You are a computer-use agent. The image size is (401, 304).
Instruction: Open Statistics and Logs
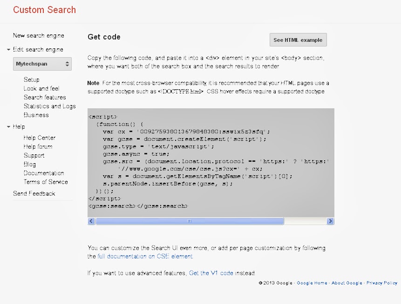tap(50, 106)
